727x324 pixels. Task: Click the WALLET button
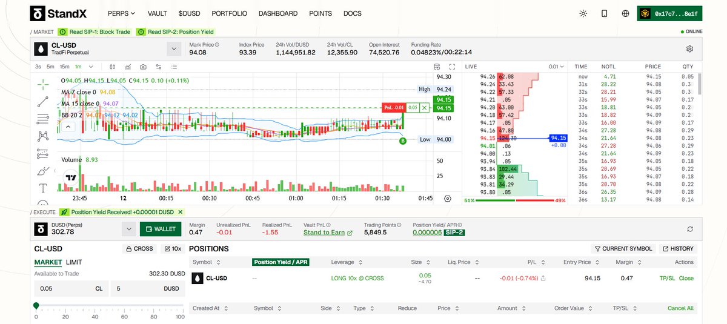point(161,229)
